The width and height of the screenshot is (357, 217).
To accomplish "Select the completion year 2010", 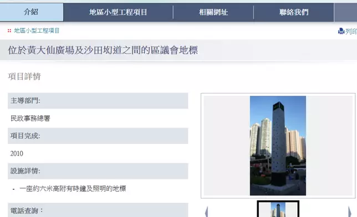I will 17,153.
